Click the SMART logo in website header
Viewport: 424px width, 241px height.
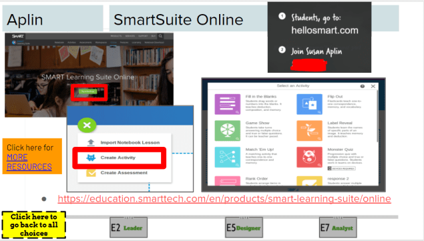[x=18, y=36]
